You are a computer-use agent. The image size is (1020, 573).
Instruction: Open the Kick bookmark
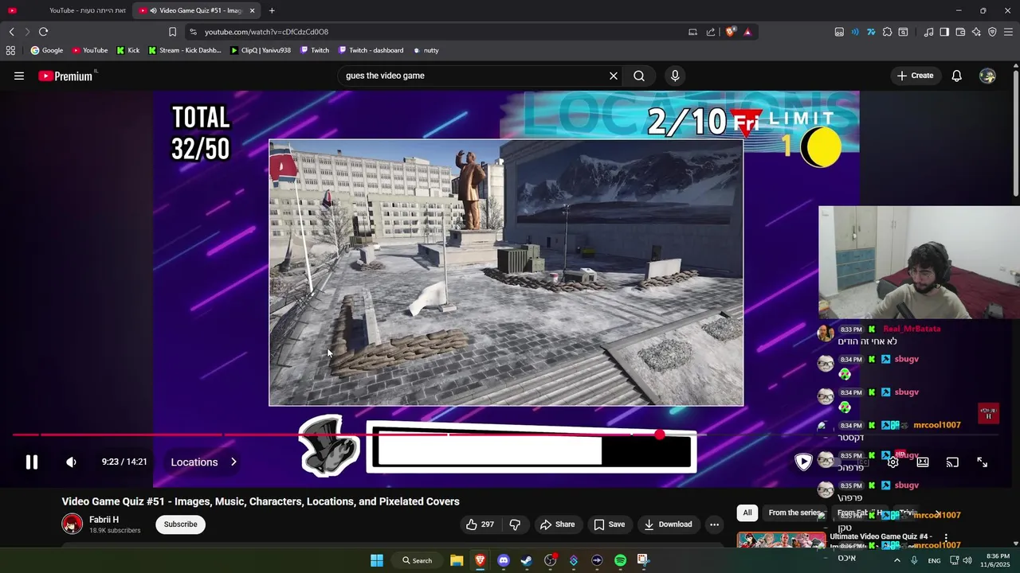point(127,50)
